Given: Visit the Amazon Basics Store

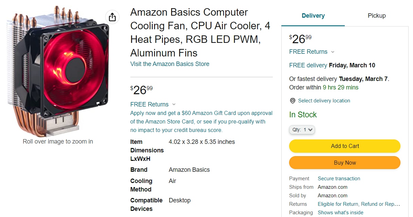Looking at the screenshot, I should 170,64.
